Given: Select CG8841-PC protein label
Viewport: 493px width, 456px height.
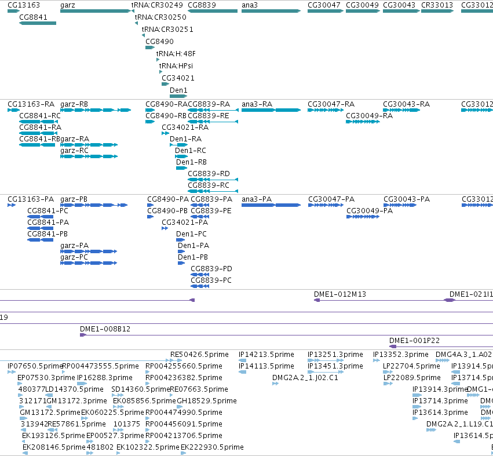Looking at the screenshot, I should pyautogui.click(x=48, y=211).
